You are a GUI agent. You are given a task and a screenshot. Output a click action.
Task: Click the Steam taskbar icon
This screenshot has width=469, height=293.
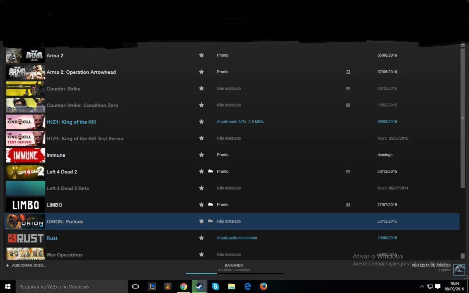tap(199, 286)
